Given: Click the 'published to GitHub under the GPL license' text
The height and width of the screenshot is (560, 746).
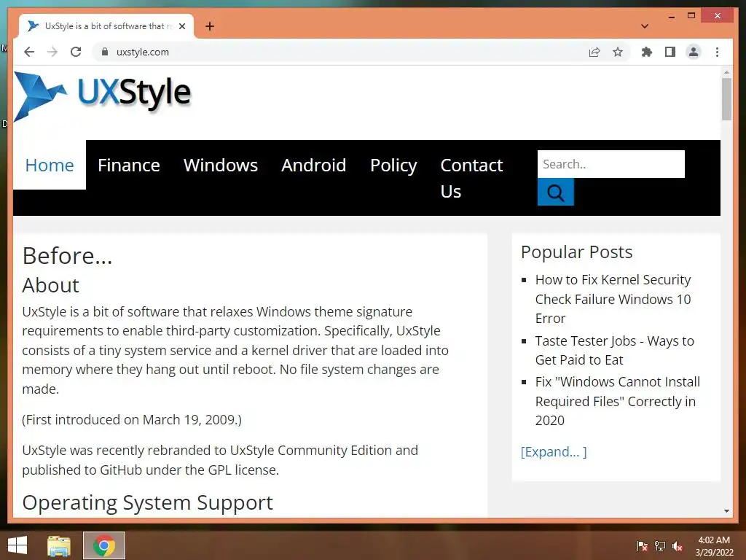Looking at the screenshot, I should 150,470.
